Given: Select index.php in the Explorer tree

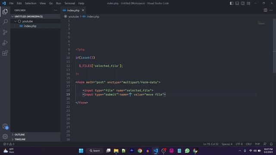Looking at the screenshot, I should pos(35,26).
